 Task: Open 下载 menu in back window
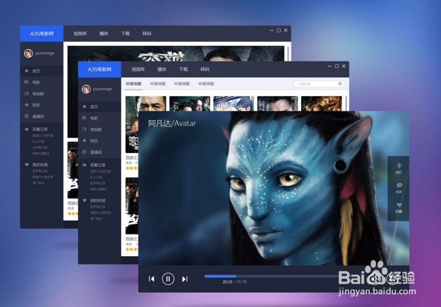point(126,33)
